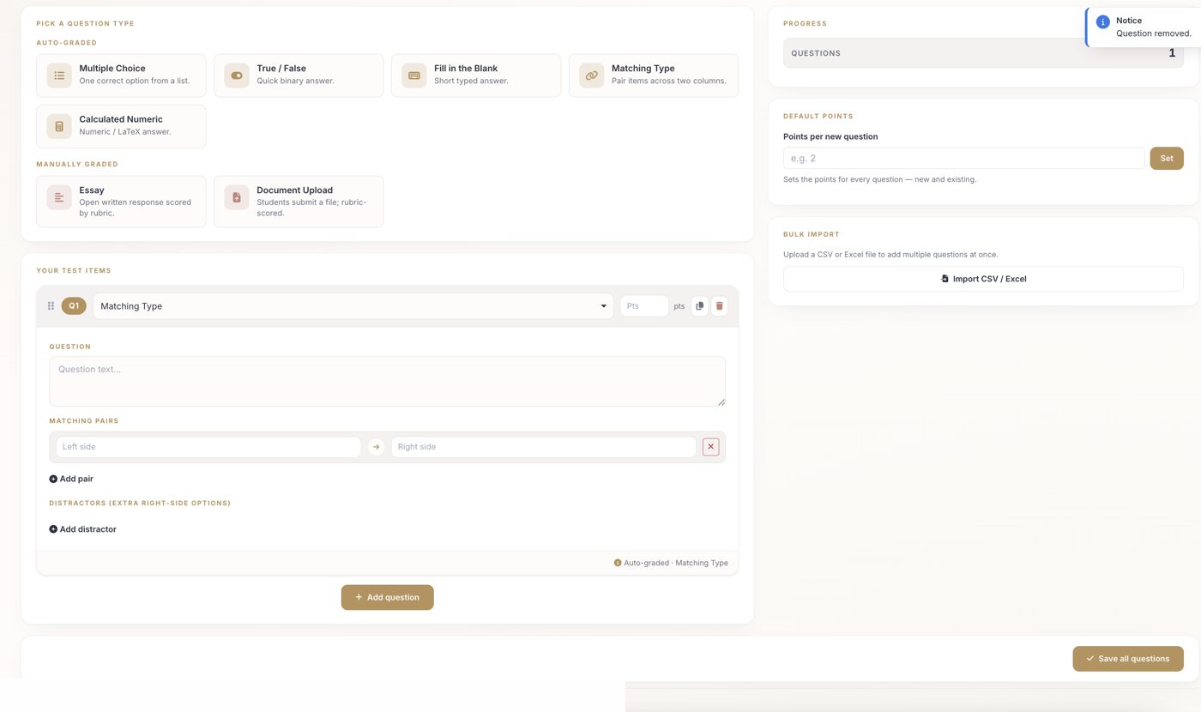This screenshot has width=1201, height=712.
Task: Click the Add question button
Action: pyautogui.click(x=387, y=597)
